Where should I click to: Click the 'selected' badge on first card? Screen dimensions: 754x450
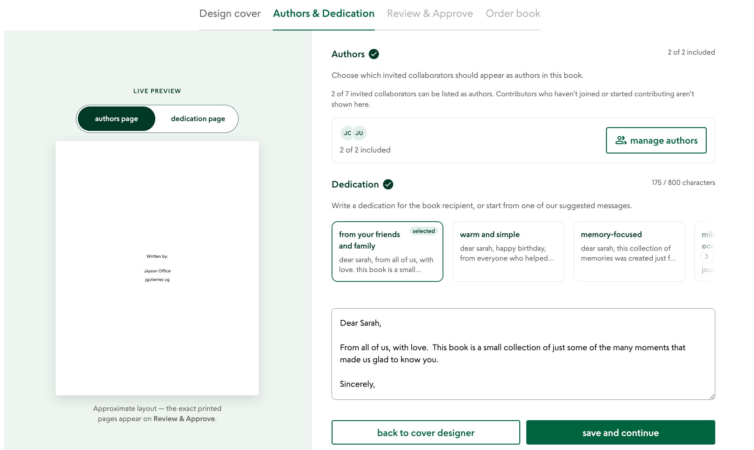click(x=424, y=231)
